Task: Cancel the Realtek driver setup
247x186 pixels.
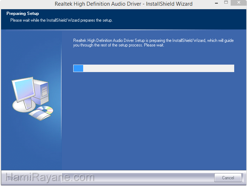Action: [228, 178]
